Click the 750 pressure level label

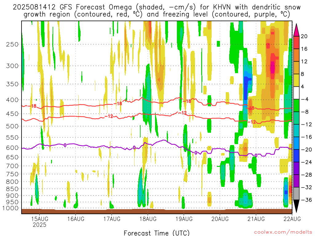(x=12, y=174)
